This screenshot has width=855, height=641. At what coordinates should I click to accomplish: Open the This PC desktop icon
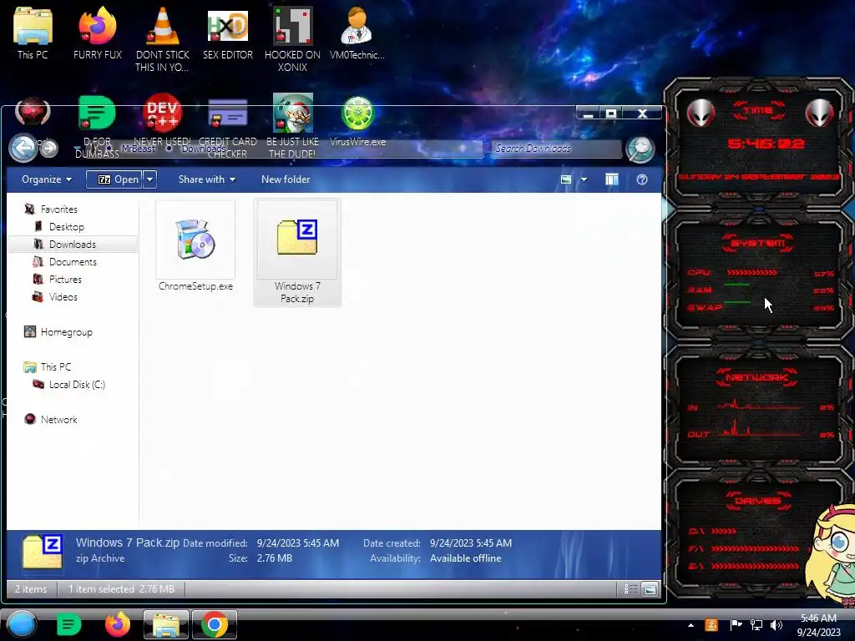33,33
